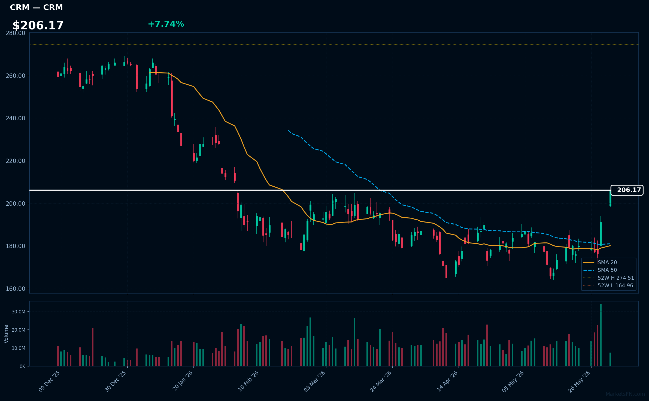This screenshot has height=401, width=649.
Task: Select the "14 Apr '26" date label
Action: coord(447,381)
